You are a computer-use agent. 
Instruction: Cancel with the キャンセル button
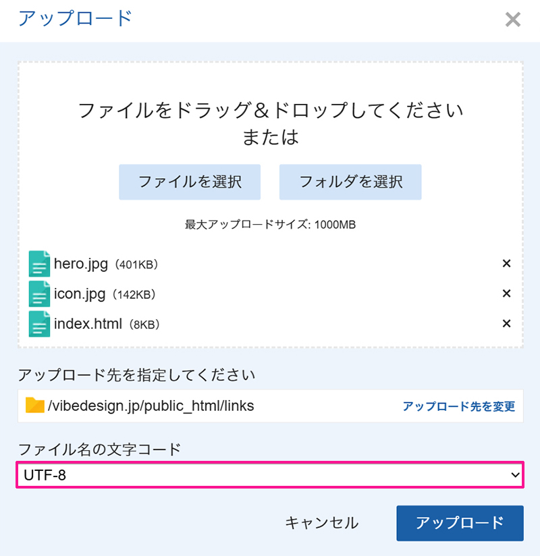pos(321,523)
